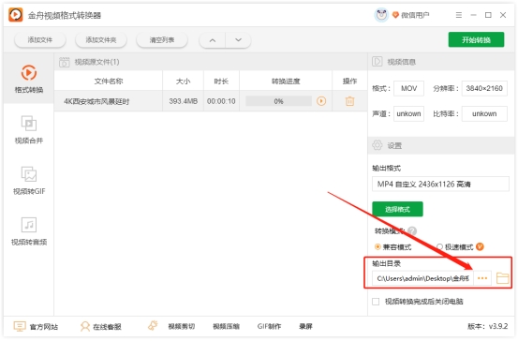Click the 3840×2160 resolution value box
Viewport: 518px width, 341px height.
coord(484,88)
